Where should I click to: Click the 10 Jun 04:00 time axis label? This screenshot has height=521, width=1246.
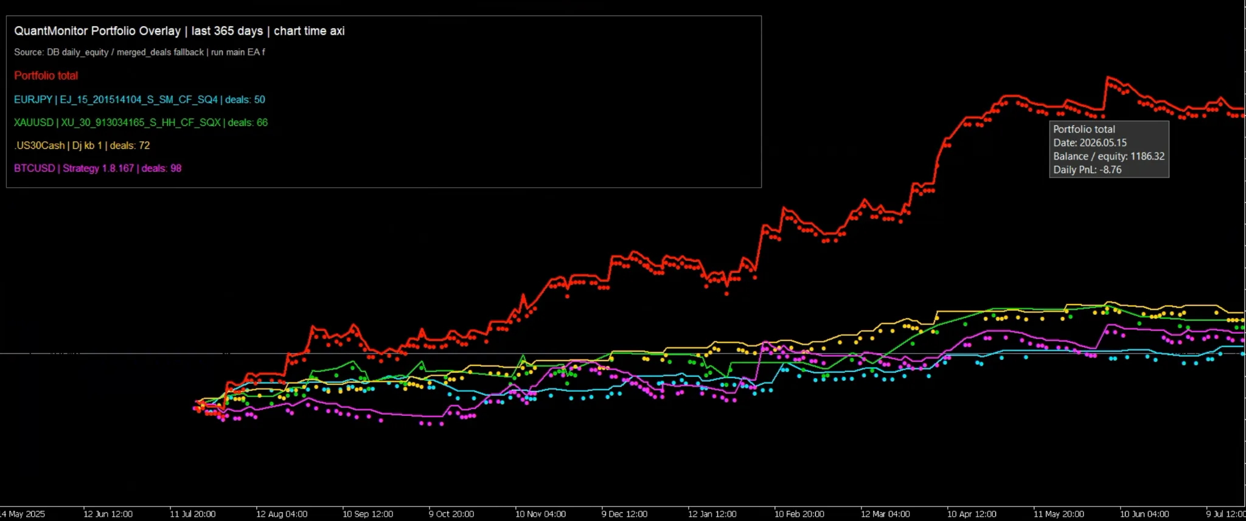(x=1144, y=514)
